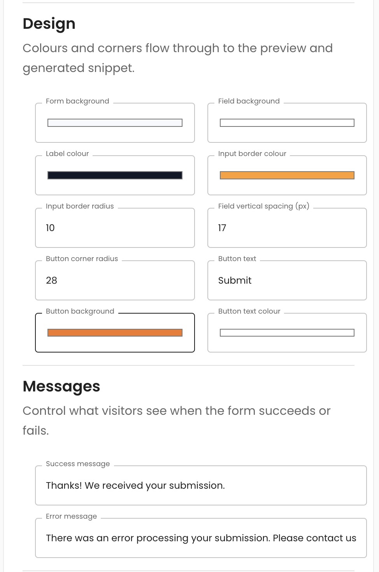Focus the Input border radius field

pyautogui.click(x=115, y=228)
